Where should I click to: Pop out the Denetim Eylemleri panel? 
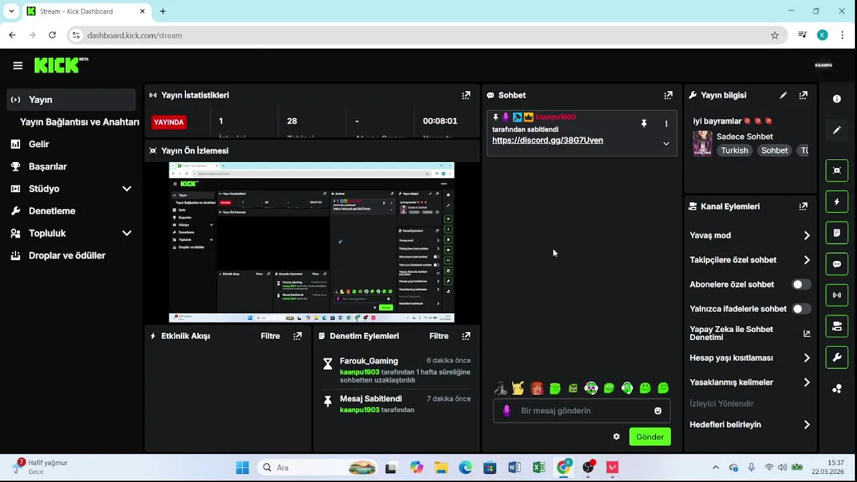pyautogui.click(x=466, y=336)
